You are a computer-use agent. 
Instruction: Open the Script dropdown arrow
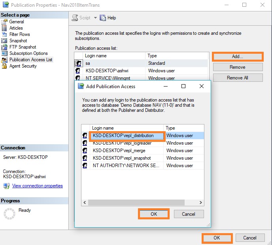(95, 18)
